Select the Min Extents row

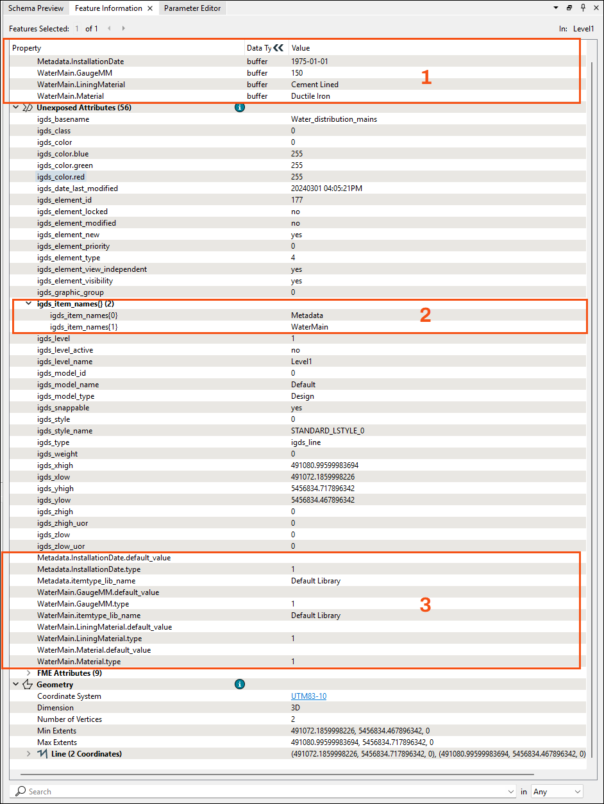[298, 731]
